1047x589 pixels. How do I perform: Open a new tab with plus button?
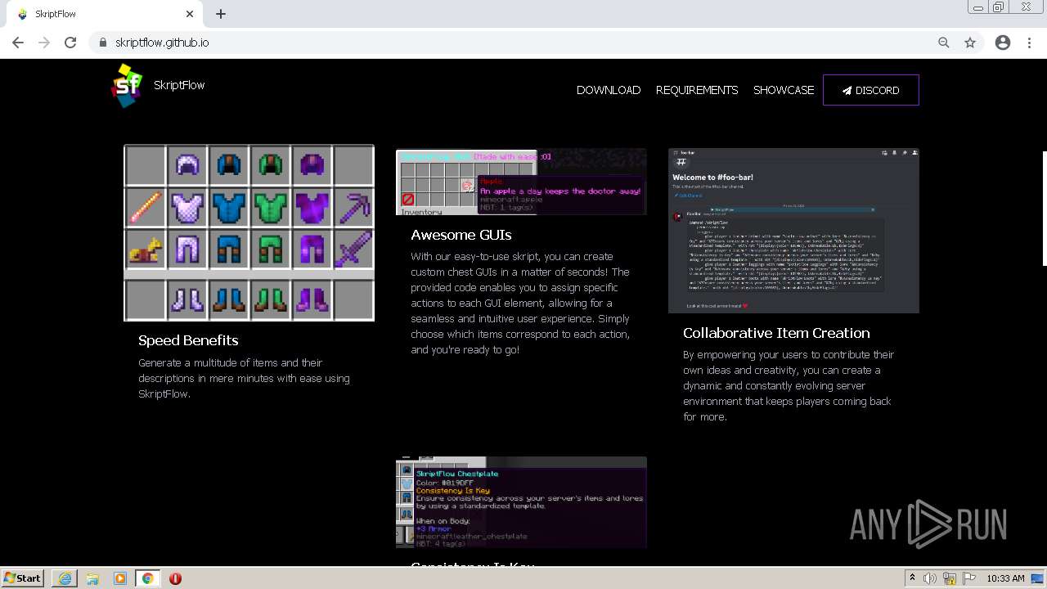[x=221, y=14]
